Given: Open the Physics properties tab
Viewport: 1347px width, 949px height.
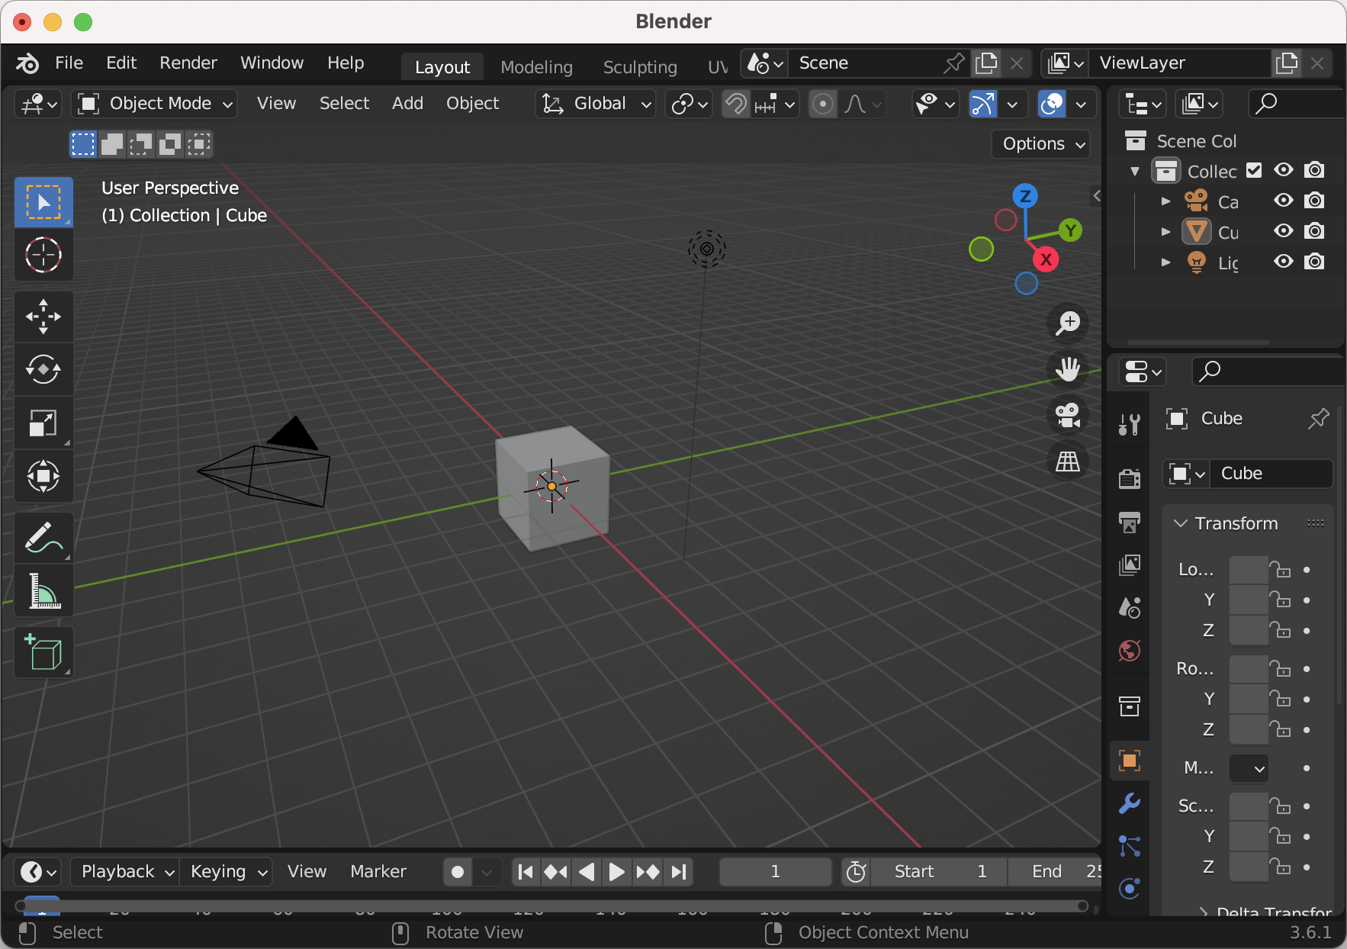Looking at the screenshot, I should click(1129, 889).
